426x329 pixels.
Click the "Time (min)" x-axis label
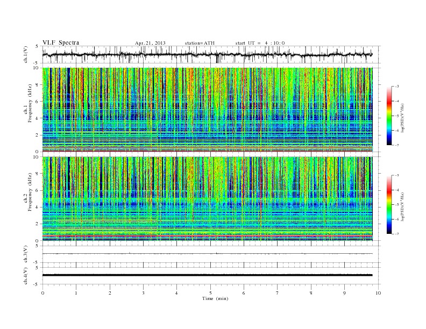tap(215, 298)
